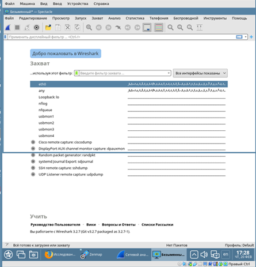The height and width of the screenshot is (267, 256).
Task: Open a capture file via folder icon
Action: click(48, 28)
